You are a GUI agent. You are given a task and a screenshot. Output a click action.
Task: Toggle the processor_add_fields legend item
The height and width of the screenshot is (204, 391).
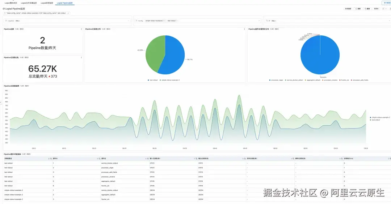[x=360, y=80]
